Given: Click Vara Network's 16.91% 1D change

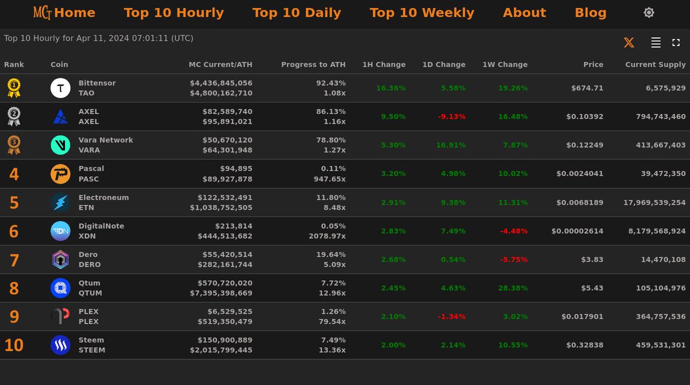Looking at the screenshot, I should [x=451, y=145].
